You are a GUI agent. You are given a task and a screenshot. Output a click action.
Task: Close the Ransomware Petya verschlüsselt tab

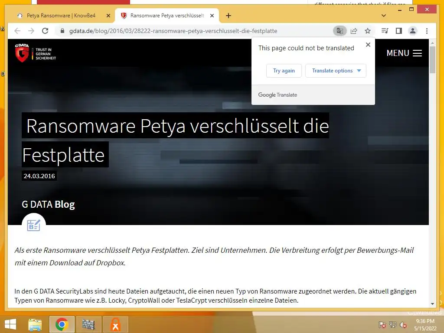[212, 16]
